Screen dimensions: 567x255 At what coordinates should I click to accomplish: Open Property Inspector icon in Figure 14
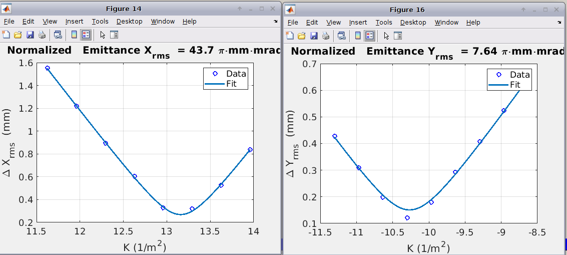[x=114, y=35]
